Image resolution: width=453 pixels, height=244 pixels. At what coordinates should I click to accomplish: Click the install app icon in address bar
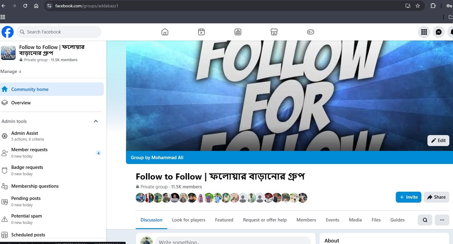tap(408, 6)
